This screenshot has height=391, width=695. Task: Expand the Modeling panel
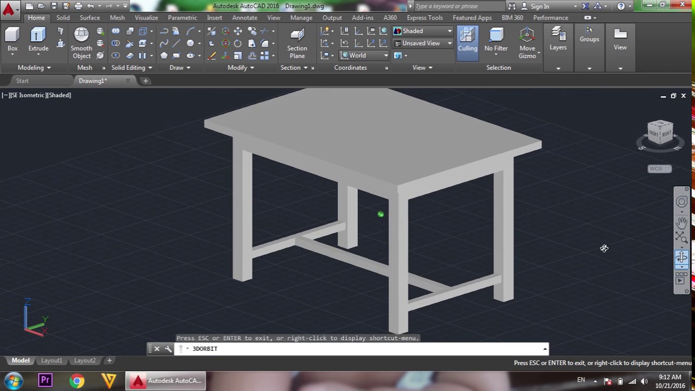point(34,68)
